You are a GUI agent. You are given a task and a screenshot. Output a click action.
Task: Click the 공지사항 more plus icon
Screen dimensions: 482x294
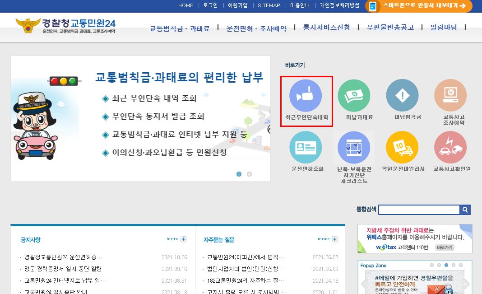pyautogui.click(x=184, y=239)
